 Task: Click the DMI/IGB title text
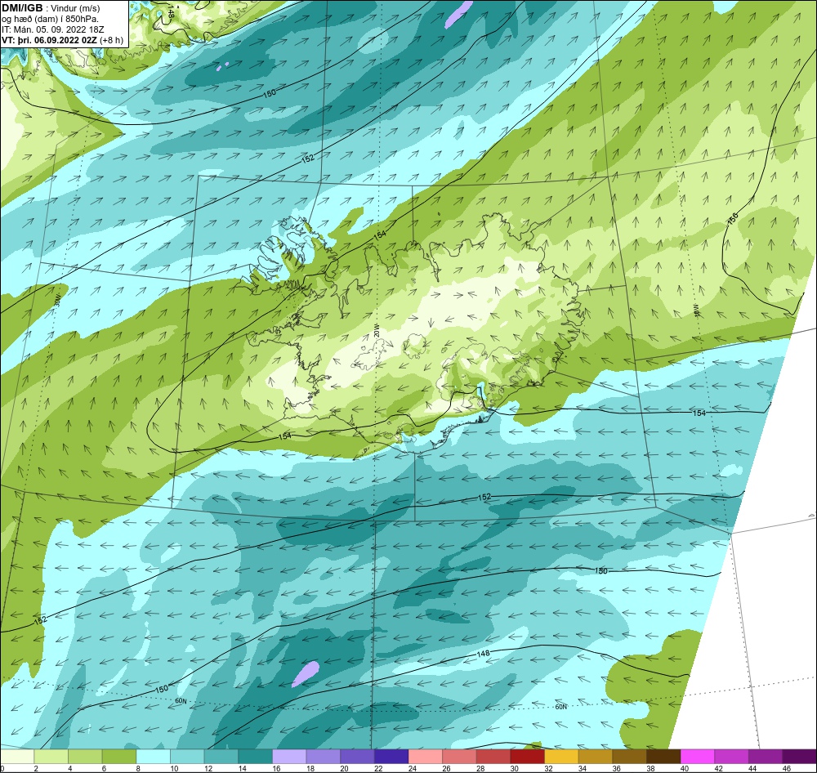22,8
